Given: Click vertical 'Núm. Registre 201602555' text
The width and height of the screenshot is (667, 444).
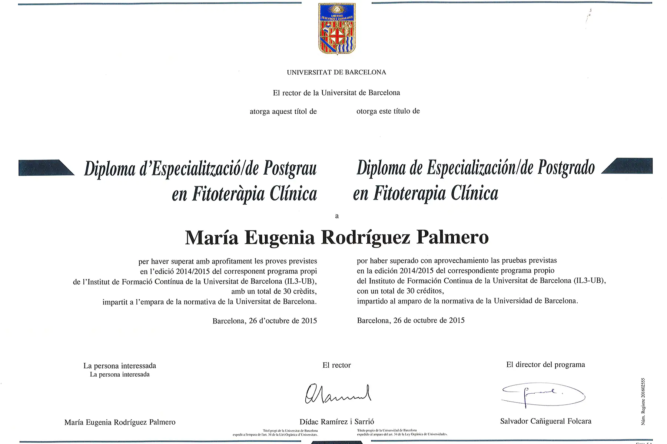Looking at the screenshot, I should (643, 401).
